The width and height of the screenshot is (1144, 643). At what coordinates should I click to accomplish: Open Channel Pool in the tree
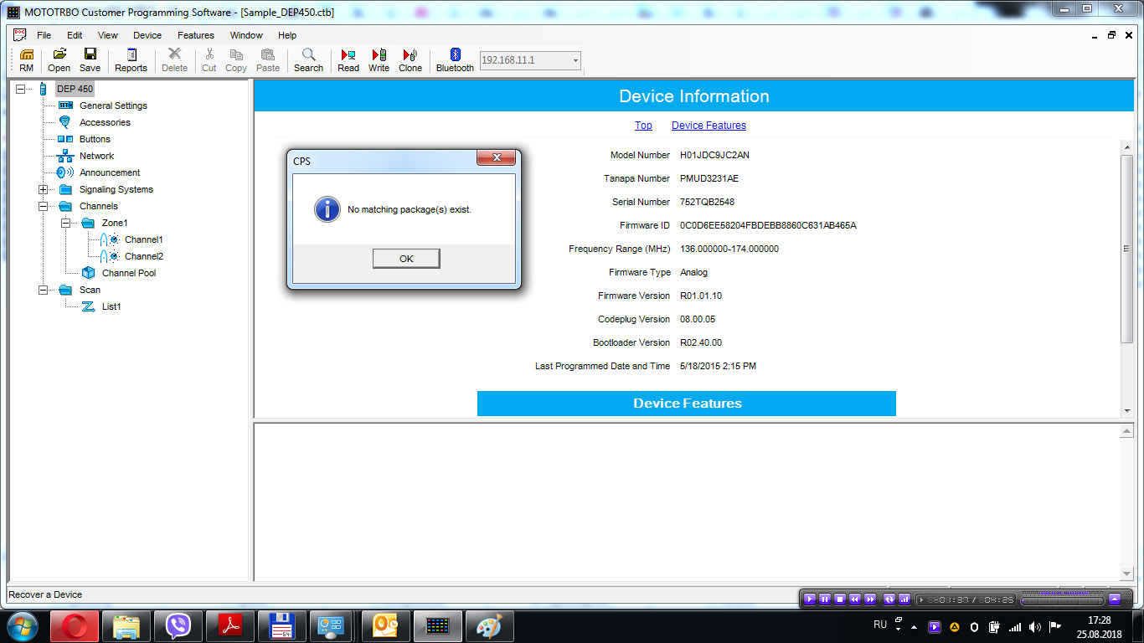pyautogui.click(x=129, y=273)
